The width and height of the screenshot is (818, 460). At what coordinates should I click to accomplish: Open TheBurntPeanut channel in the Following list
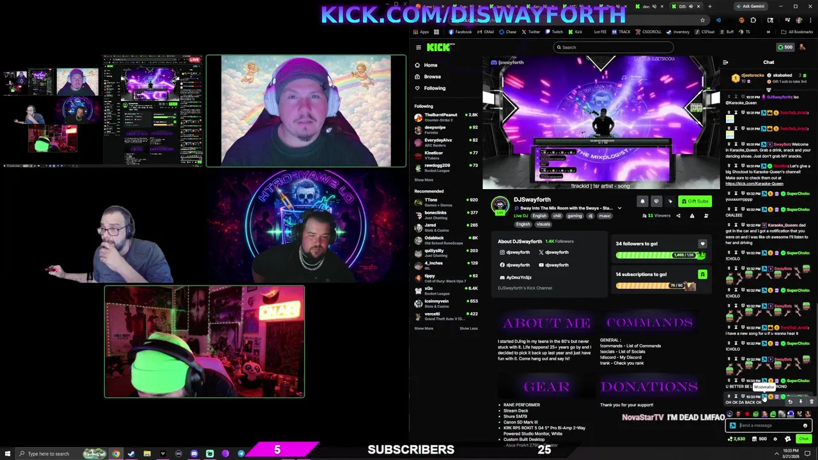[445, 117]
